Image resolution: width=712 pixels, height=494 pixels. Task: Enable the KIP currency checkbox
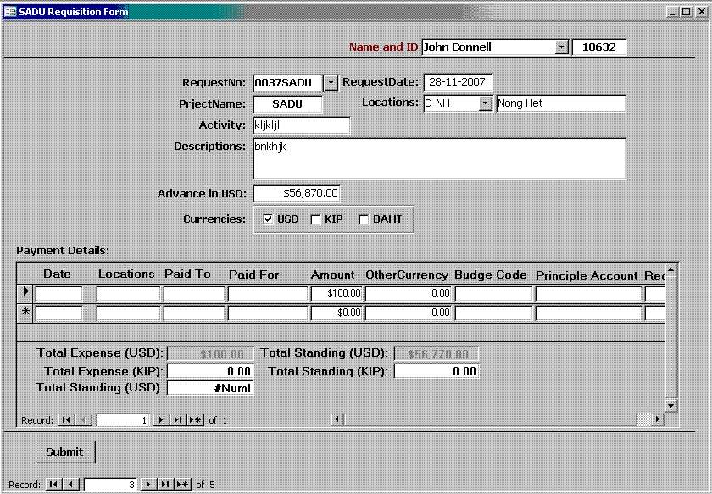(x=315, y=219)
